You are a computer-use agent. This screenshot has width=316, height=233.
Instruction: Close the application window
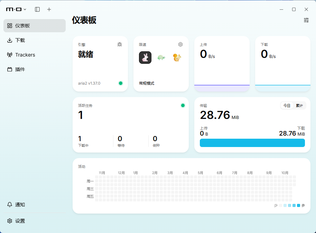point(306,9)
